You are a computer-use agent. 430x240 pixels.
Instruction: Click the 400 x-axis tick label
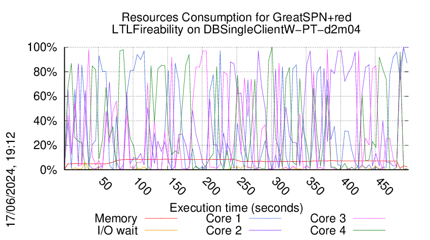coord(350,186)
